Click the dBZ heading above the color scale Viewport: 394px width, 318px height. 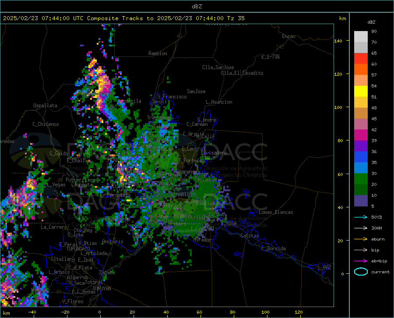point(371,22)
